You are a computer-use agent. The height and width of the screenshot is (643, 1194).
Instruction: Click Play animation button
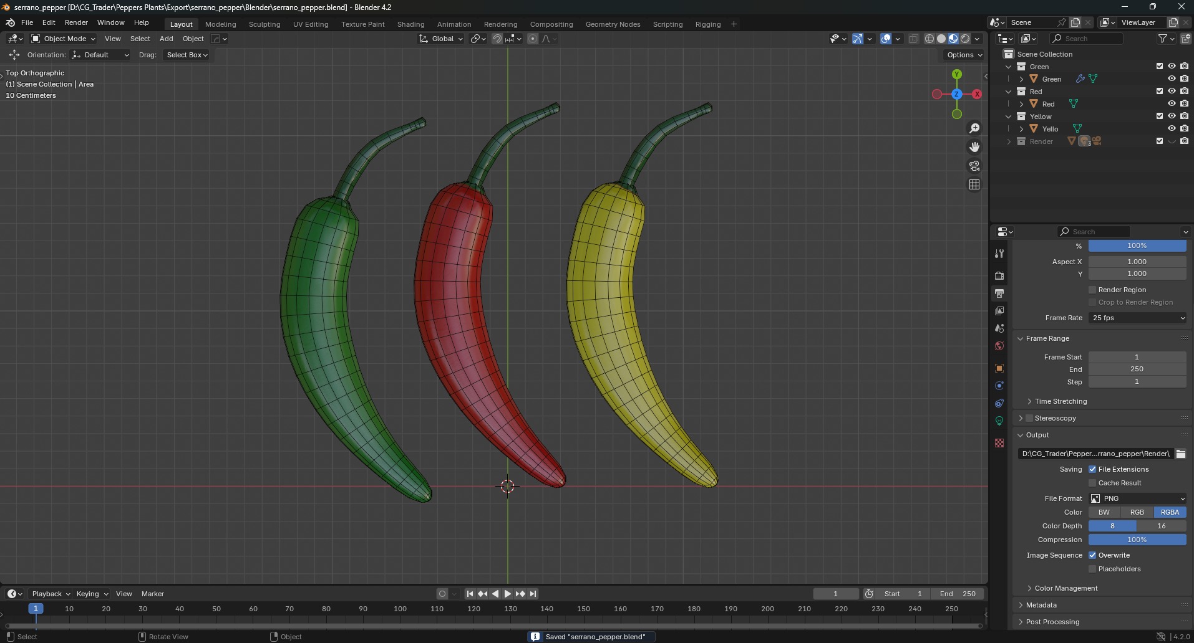(507, 594)
